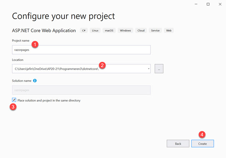
Task: Close the dialog window
Action: (x=220, y=4)
